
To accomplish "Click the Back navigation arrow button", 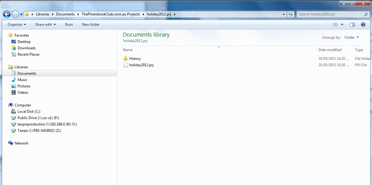I will tap(7, 14).
